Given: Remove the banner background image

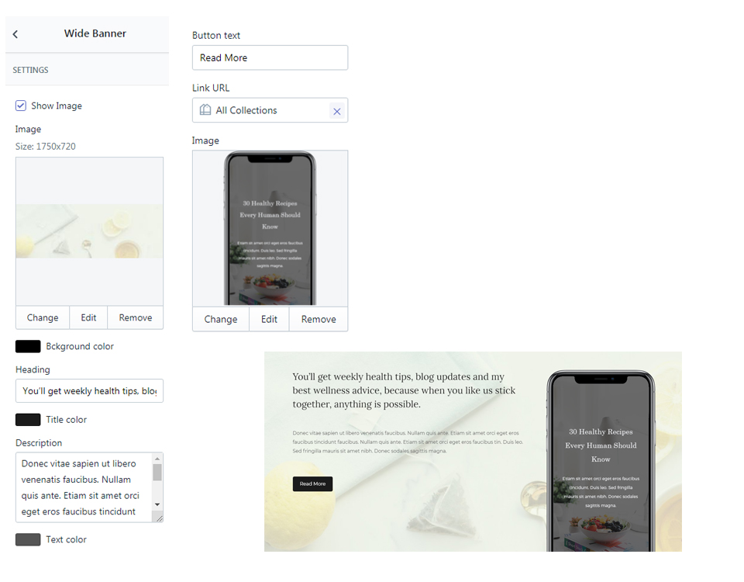Looking at the screenshot, I should (x=135, y=317).
